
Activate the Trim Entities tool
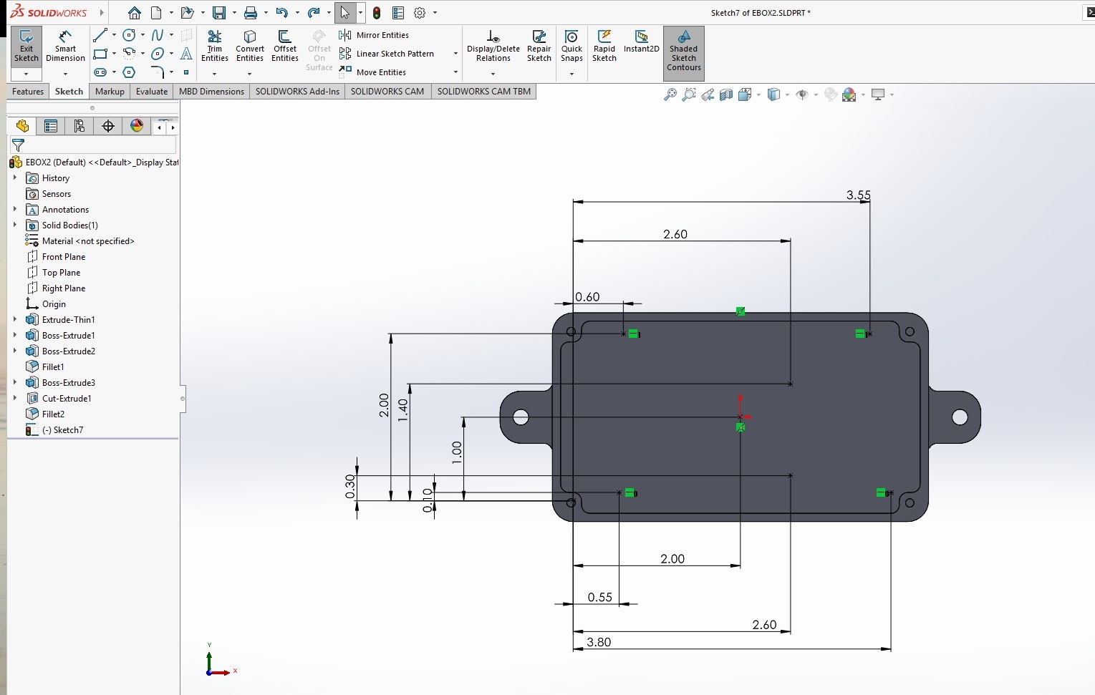pyautogui.click(x=214, y=45)
